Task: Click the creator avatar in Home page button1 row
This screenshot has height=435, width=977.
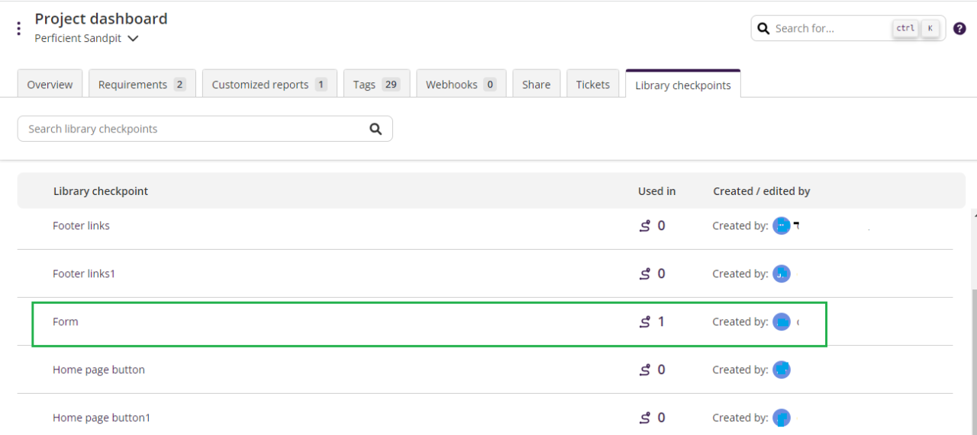Action: coord(781,418)
